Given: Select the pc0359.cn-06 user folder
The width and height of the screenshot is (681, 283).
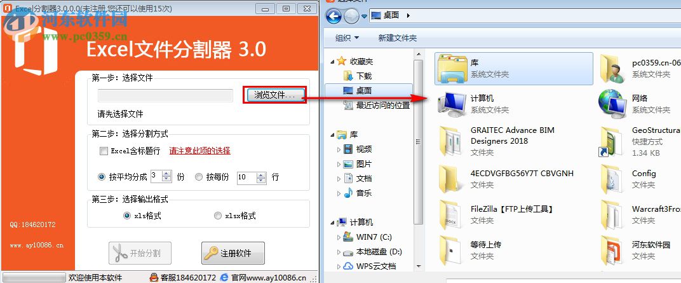Looking at the screenshot, I should tap(639, 69).
